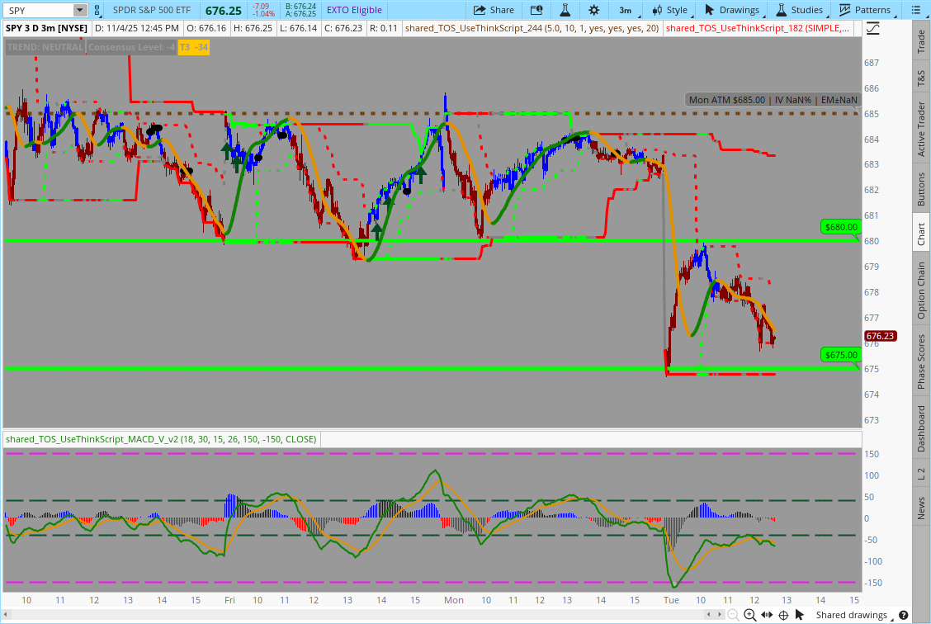
Task: Open chart settings gear icon
Action: (593, 10)
